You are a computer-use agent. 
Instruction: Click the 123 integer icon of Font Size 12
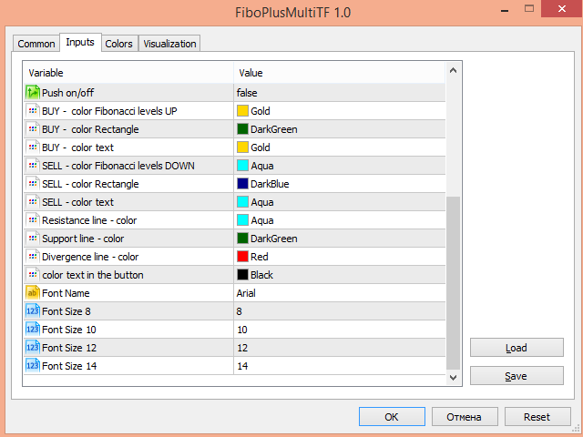pyautogui.click(x=33, y=348)
